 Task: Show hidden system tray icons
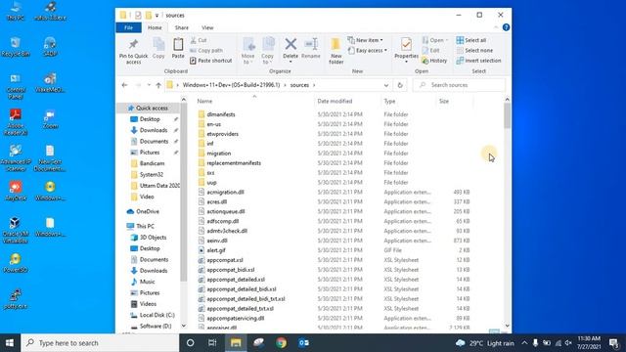pos(524,343)
